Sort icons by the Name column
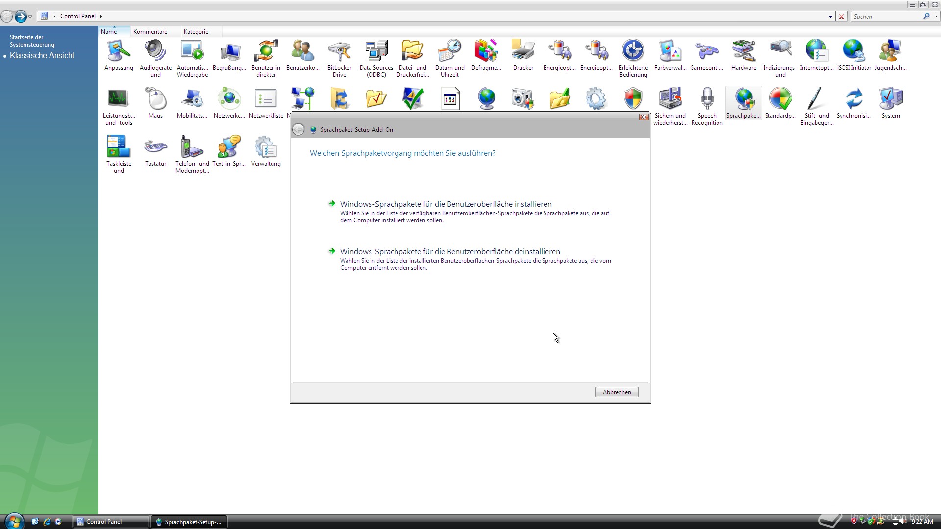941x529 pixels. click(x=114, y=31)
